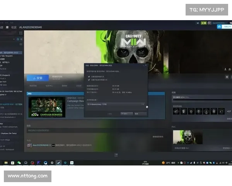Click the green notifications button in top bar

[x=204, y=23]
